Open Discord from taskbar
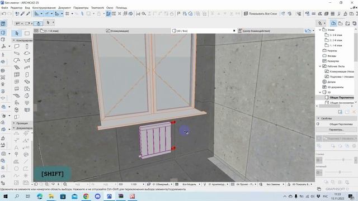Image resolution: width=358 pixels, height=201 pixels. pos(98,196)
